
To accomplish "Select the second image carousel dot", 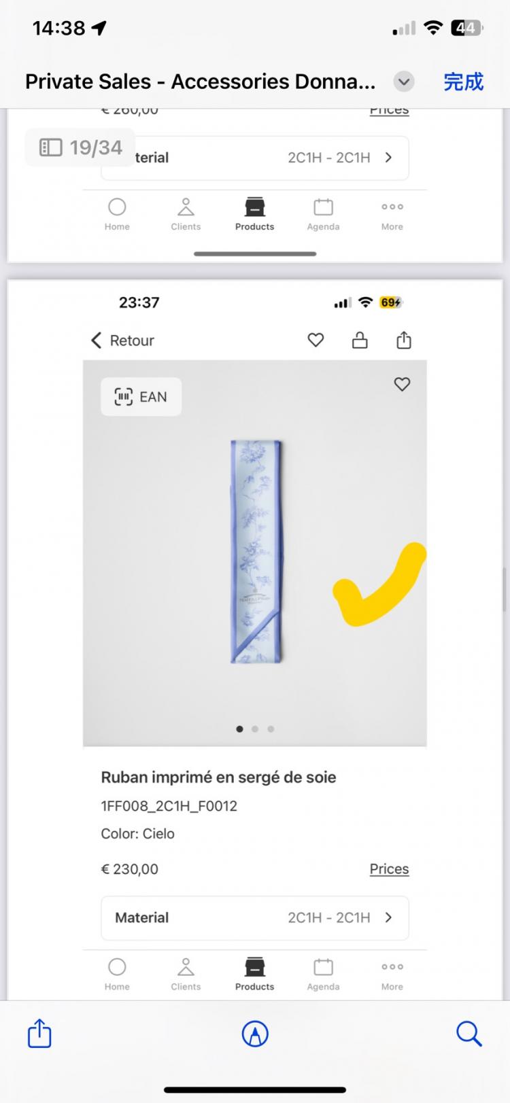I will point(255,729).
